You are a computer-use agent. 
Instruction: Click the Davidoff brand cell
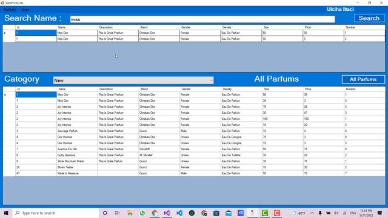coord(159,149)
